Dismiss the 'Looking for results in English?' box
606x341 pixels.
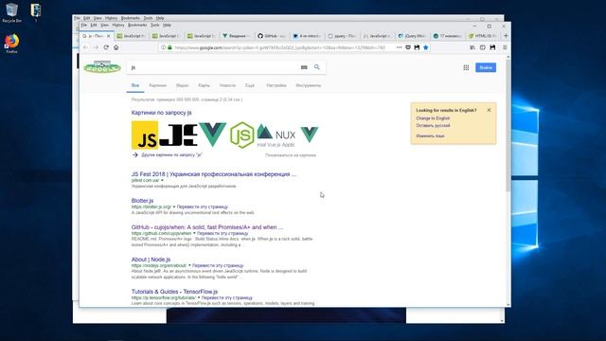tap(489, 110)
